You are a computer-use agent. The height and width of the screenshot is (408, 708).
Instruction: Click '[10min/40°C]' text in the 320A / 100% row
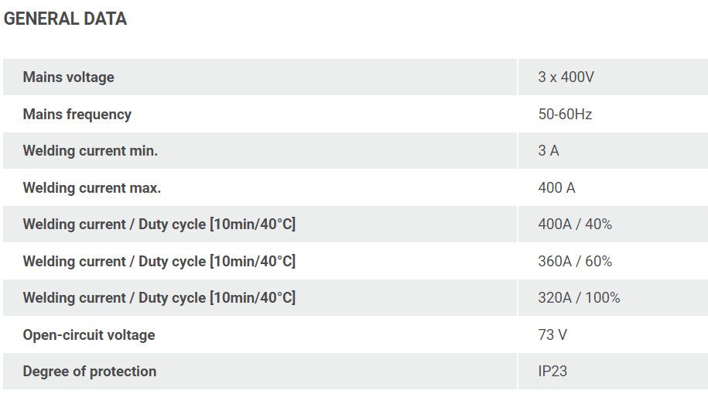click(252, 298)
